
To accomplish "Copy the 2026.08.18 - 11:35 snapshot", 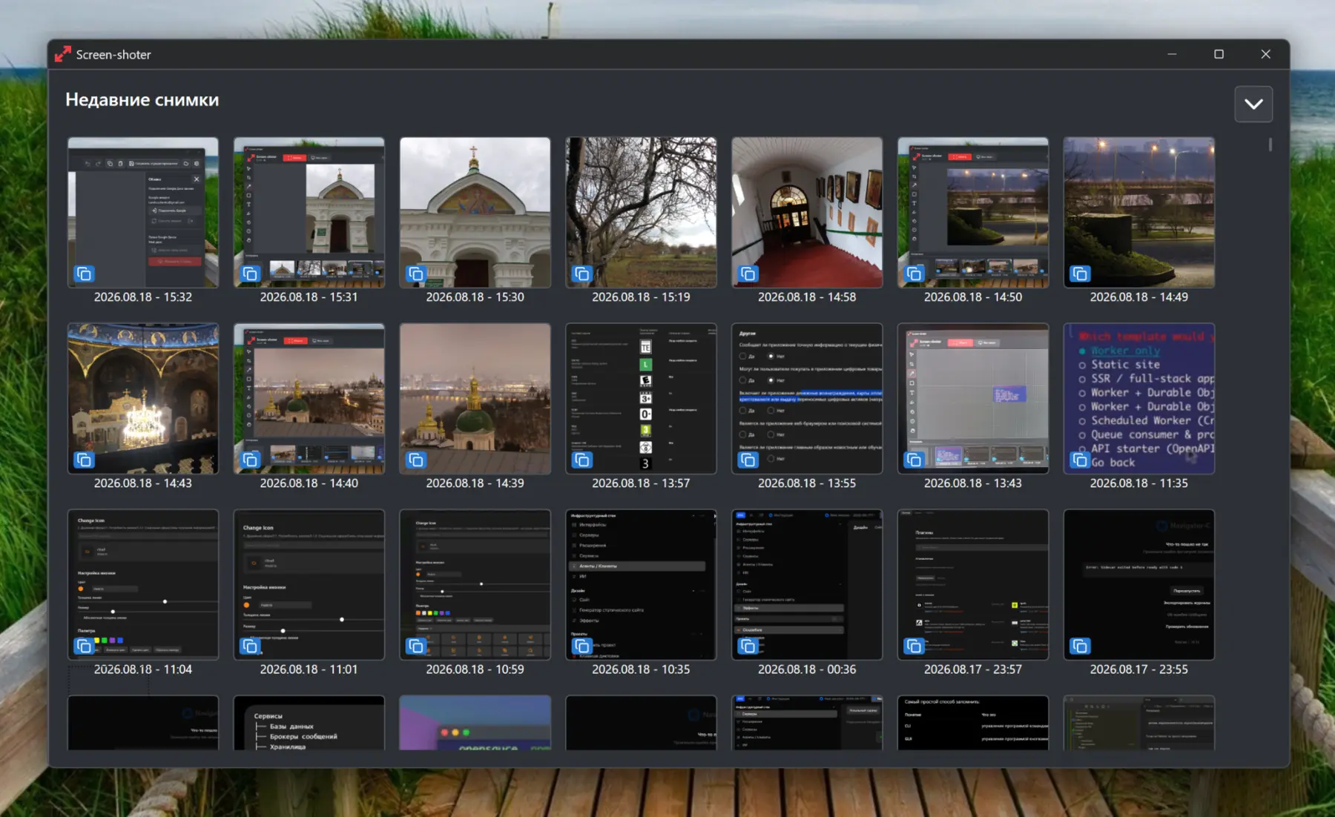I will [x=1081, y=460].
